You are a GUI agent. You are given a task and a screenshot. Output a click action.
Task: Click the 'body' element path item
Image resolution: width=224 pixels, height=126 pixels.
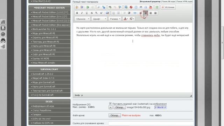[x=77, y=95]
